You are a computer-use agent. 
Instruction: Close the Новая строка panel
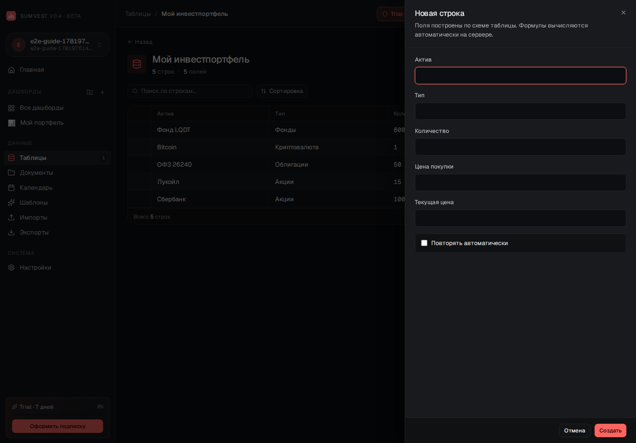pos(623,13)
